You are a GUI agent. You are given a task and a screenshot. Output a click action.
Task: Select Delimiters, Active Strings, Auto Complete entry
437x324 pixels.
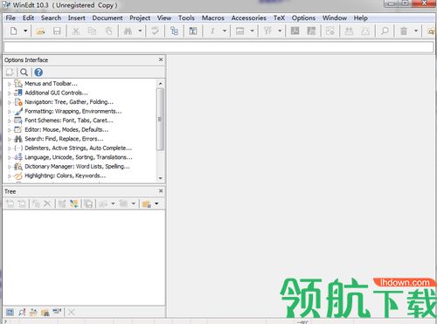coord(78,148)
